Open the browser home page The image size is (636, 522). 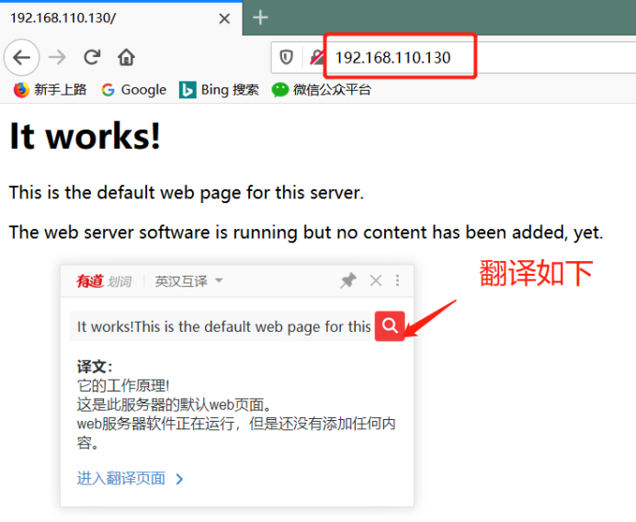(x=126, y=57)
